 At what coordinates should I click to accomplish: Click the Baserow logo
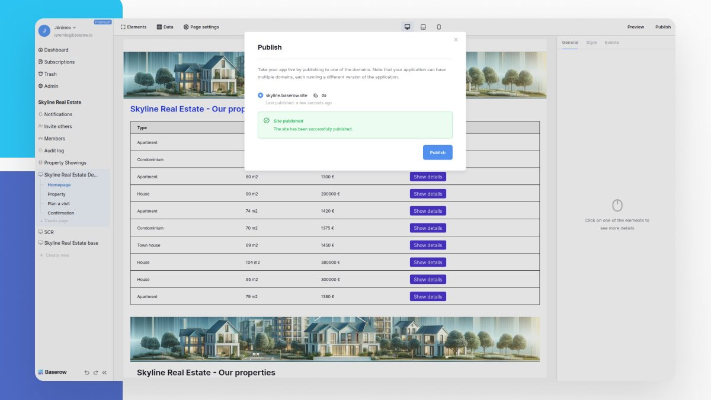point(52,372)
